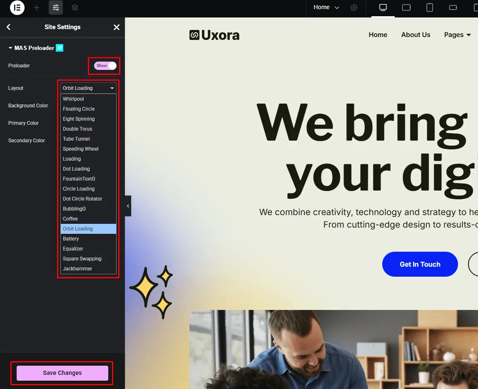
Task: Open the Site Settings sliders icon
Action: pos(56,7)
